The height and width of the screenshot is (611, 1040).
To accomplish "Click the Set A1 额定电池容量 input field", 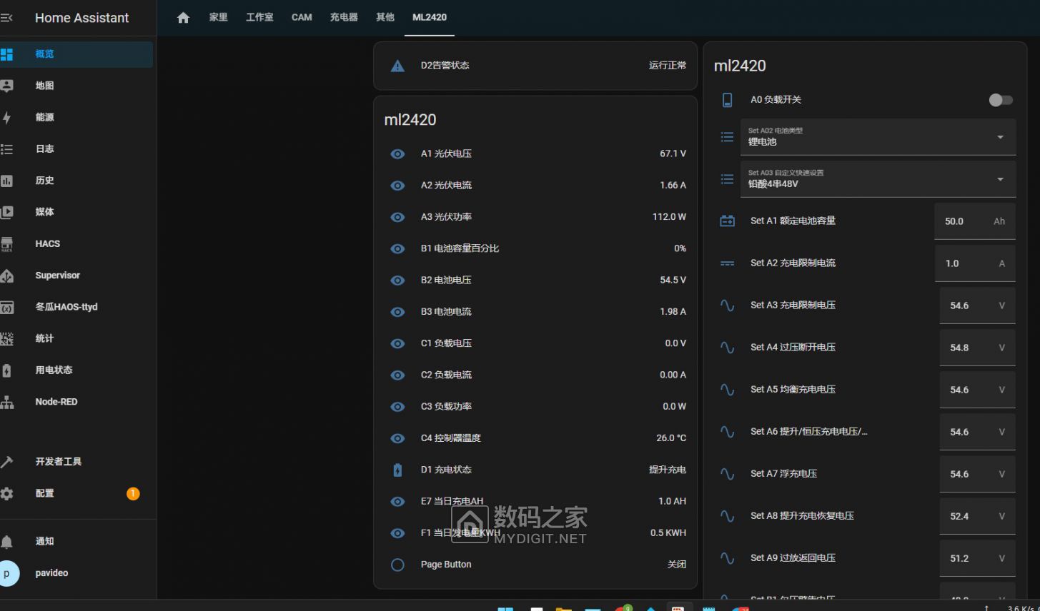I will pyautogui.click(x=964, y=221).
